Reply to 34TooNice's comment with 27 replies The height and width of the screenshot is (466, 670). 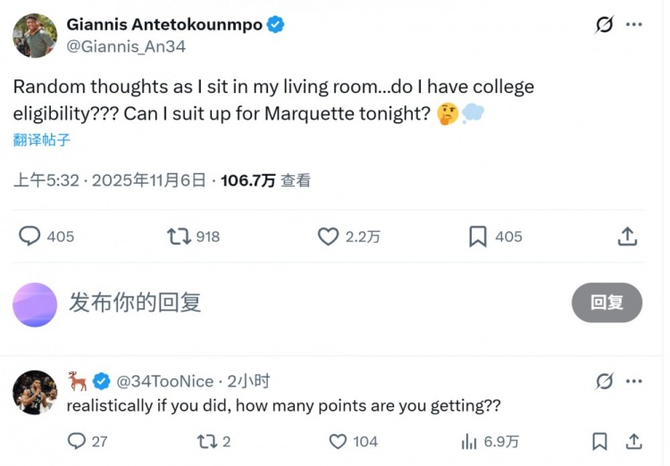(77, 442)
